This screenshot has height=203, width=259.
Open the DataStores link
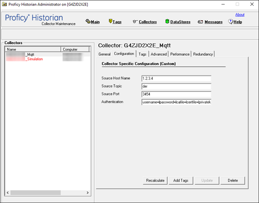[x=180, y=22]
